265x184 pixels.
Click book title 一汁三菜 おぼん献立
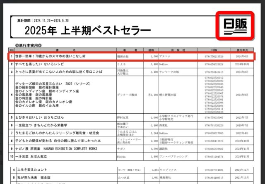tap(31, 156)
